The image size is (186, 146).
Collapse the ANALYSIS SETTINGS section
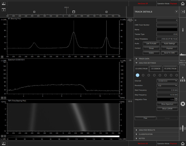(156, 63)
